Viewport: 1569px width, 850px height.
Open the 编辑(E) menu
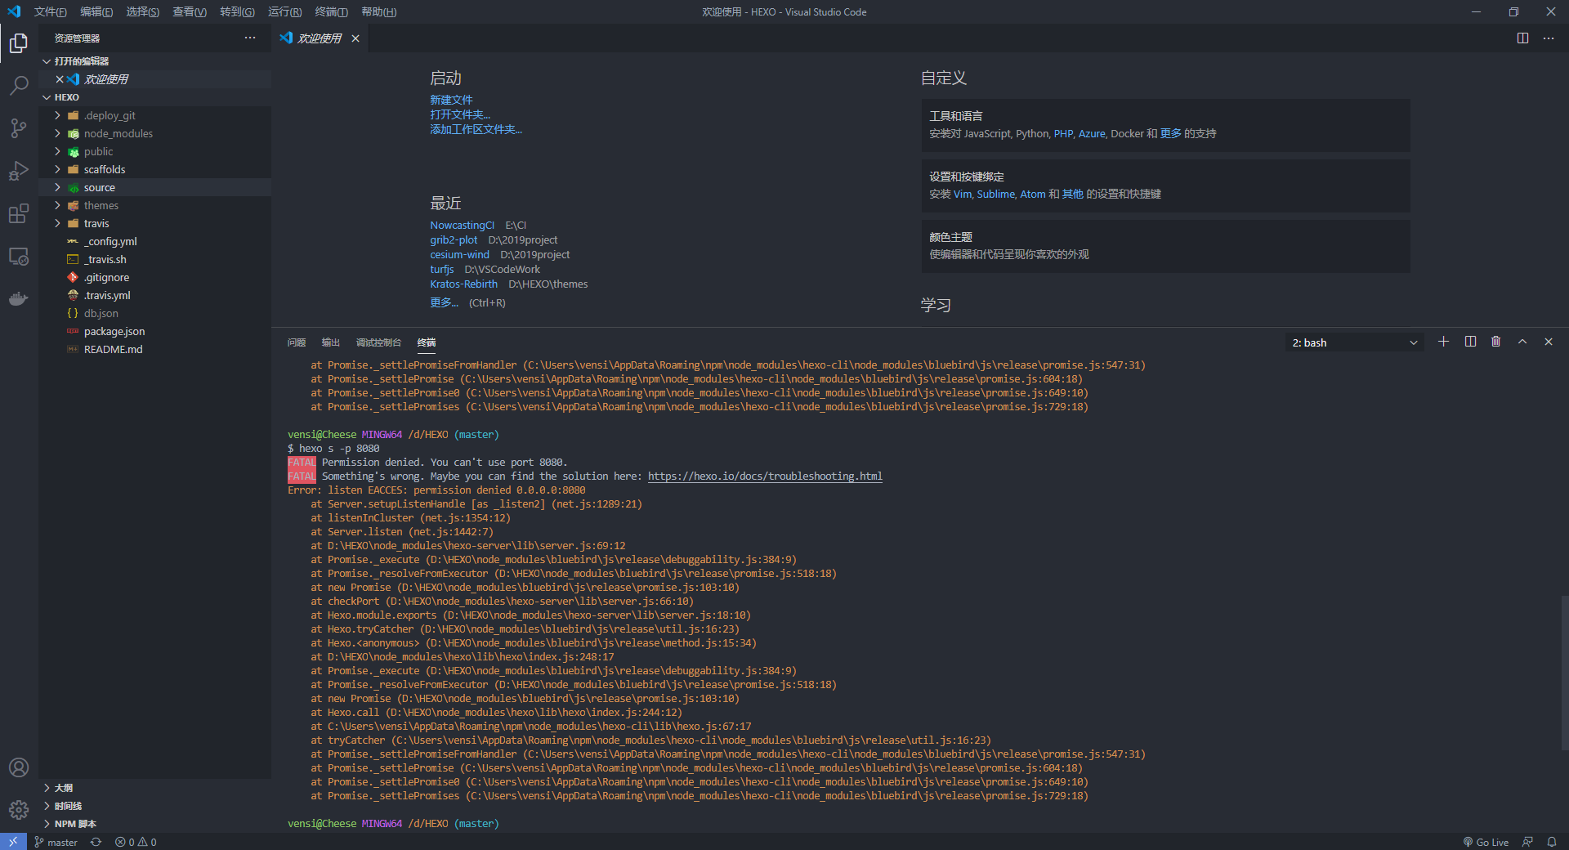tap(96, 11)
